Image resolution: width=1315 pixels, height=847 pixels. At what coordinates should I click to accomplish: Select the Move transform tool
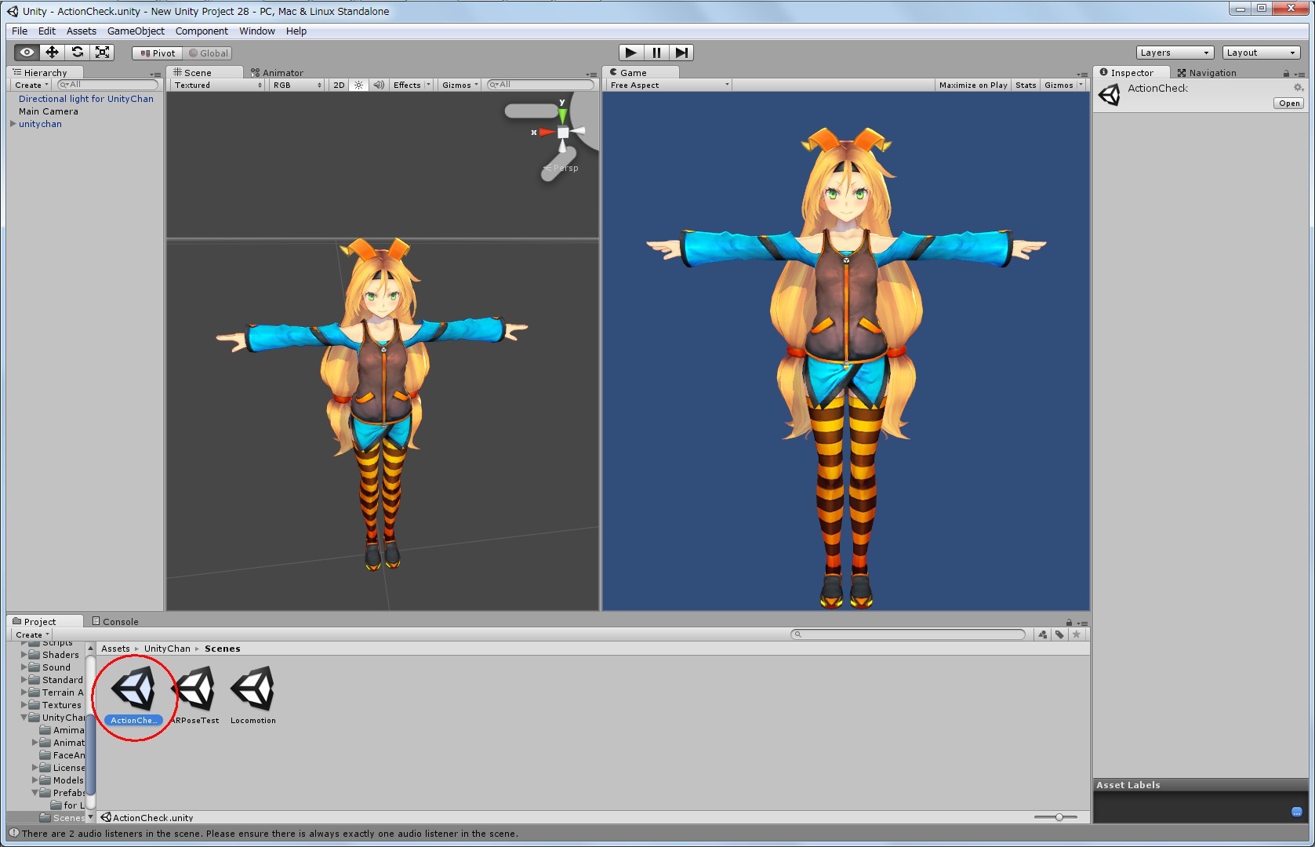[x=52, y=53]
